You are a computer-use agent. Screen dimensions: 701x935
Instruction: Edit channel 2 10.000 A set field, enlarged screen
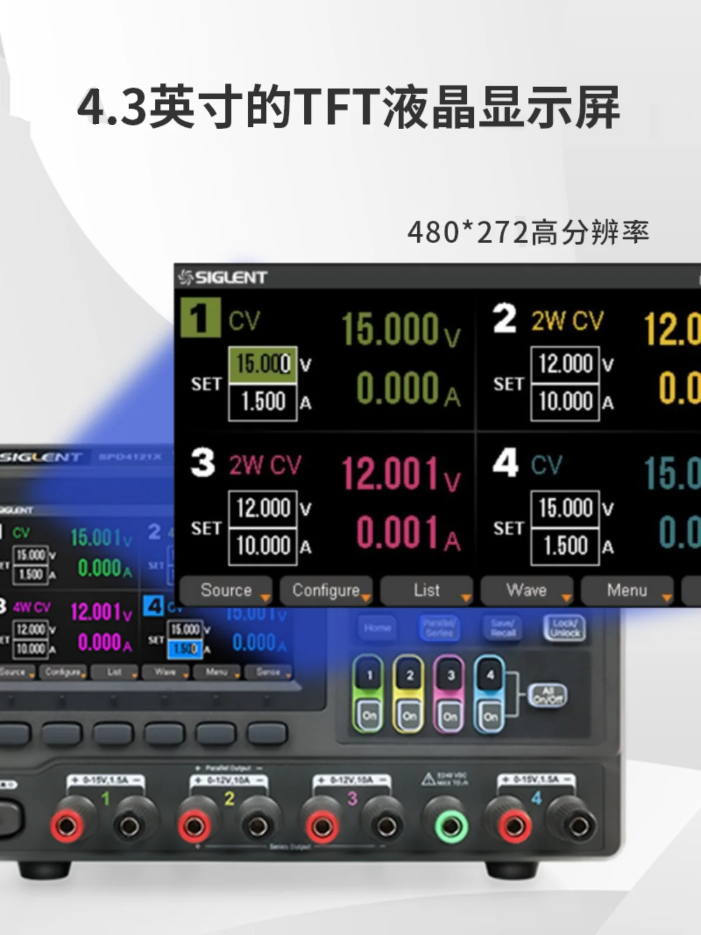pos(565,402)
